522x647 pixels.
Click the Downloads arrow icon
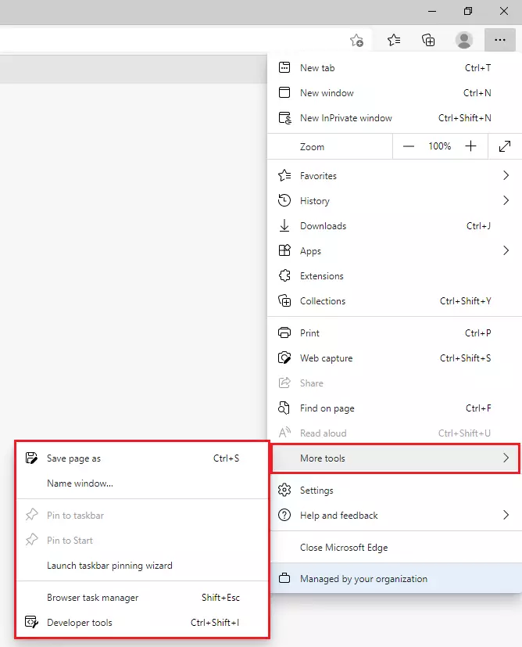tap(284, 226)
